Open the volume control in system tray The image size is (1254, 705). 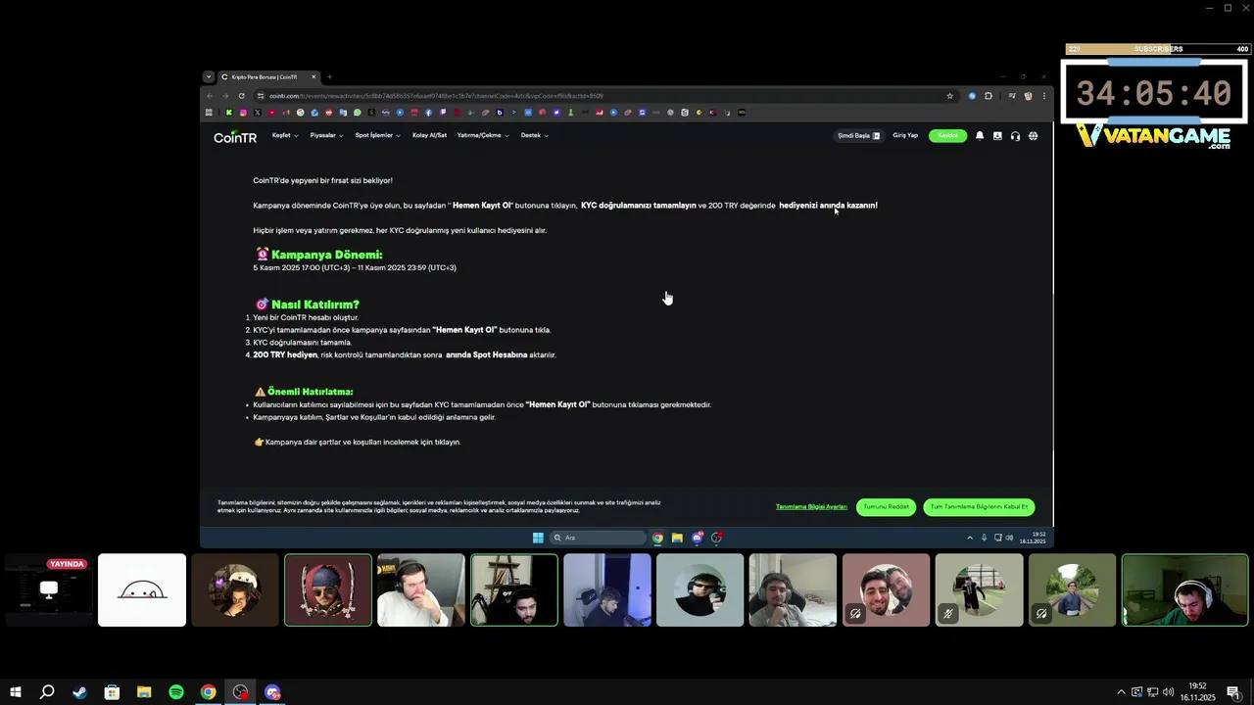(x=1168, y=692)
